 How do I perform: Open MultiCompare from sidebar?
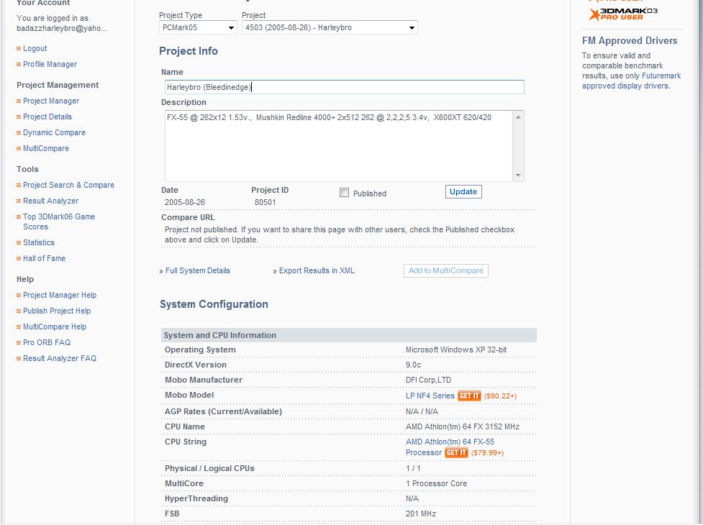(46, 148)
